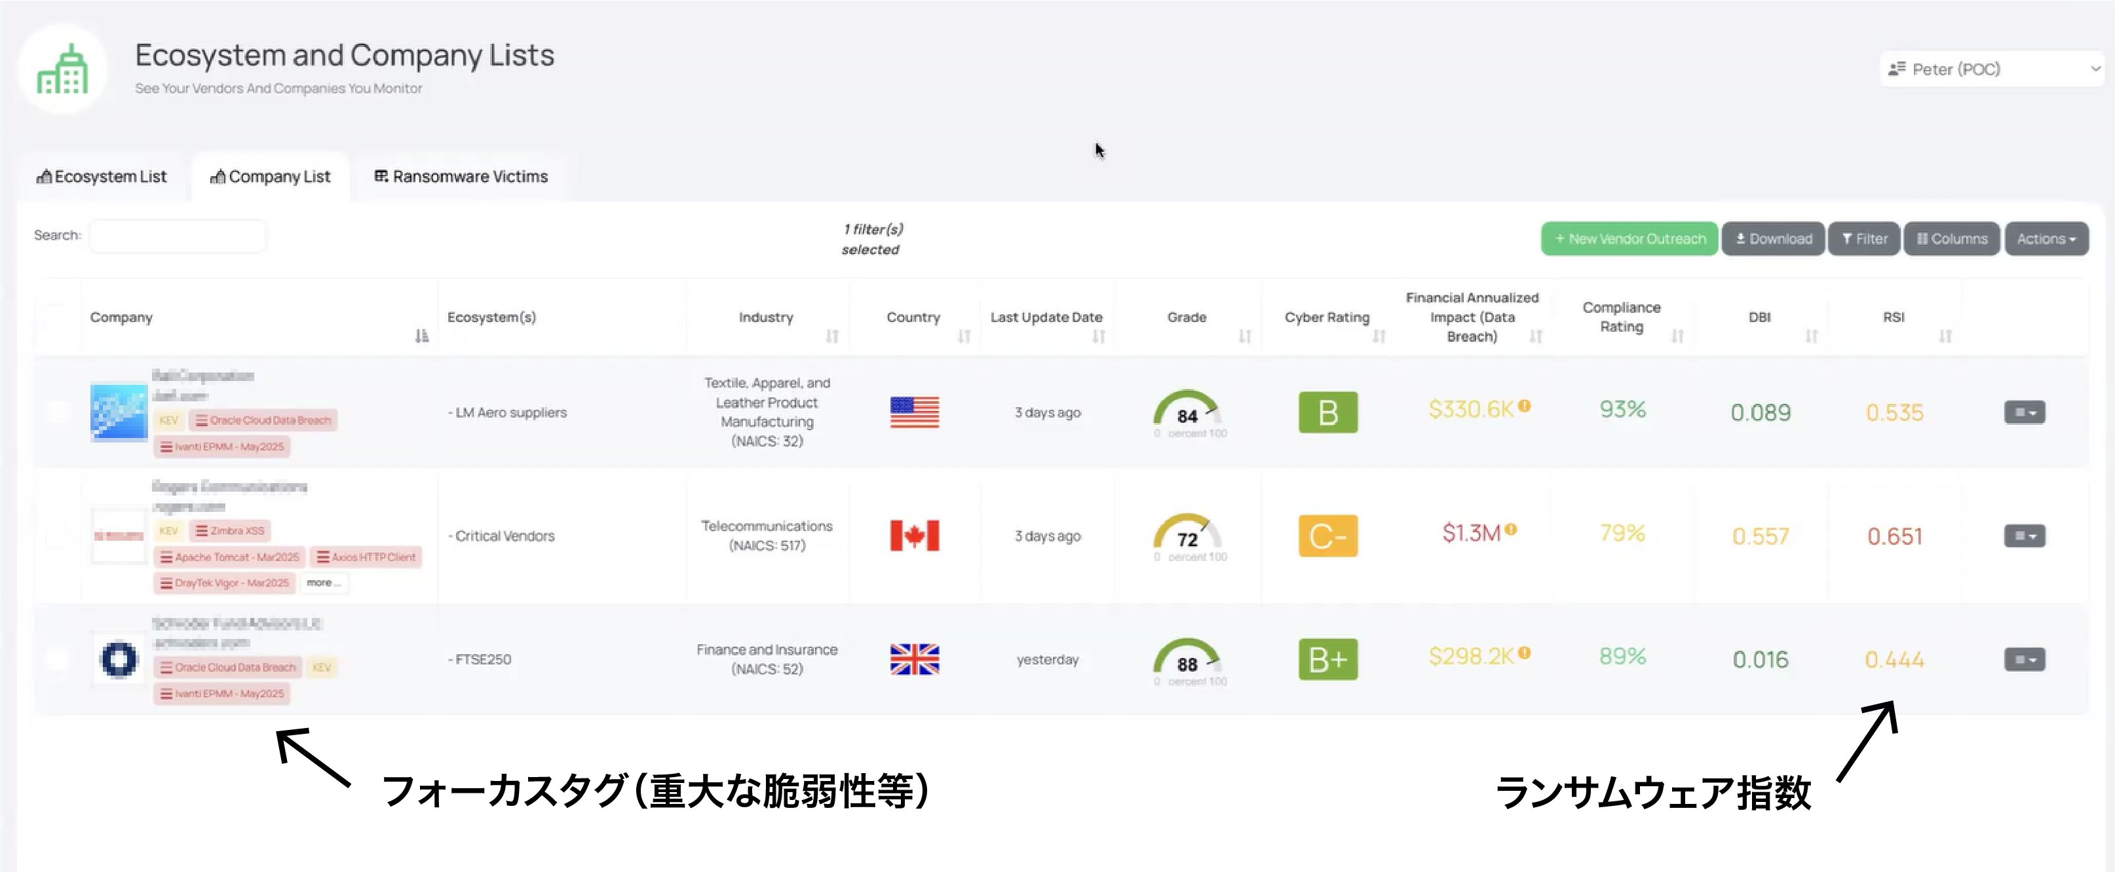Click the Download button
This screenshot has width=2115, height=872.
(1772, 239)
